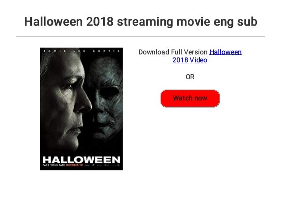The height and width of the screenshot is (212, 282).
Task: Click the red Watch now button
Action: (x=190, y=98)
